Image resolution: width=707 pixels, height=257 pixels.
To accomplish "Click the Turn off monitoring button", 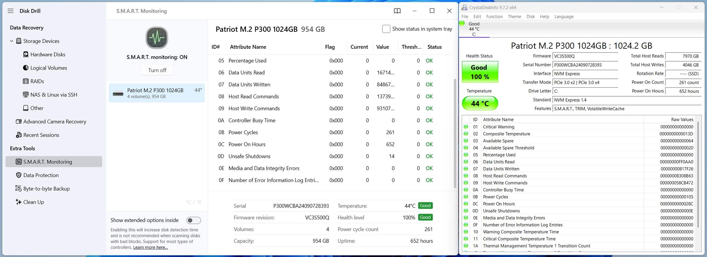I will pyautogui.click(x=157, y=70).
